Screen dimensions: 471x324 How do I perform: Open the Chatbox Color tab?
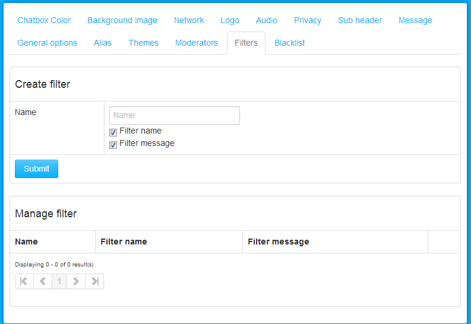[44, 20]
